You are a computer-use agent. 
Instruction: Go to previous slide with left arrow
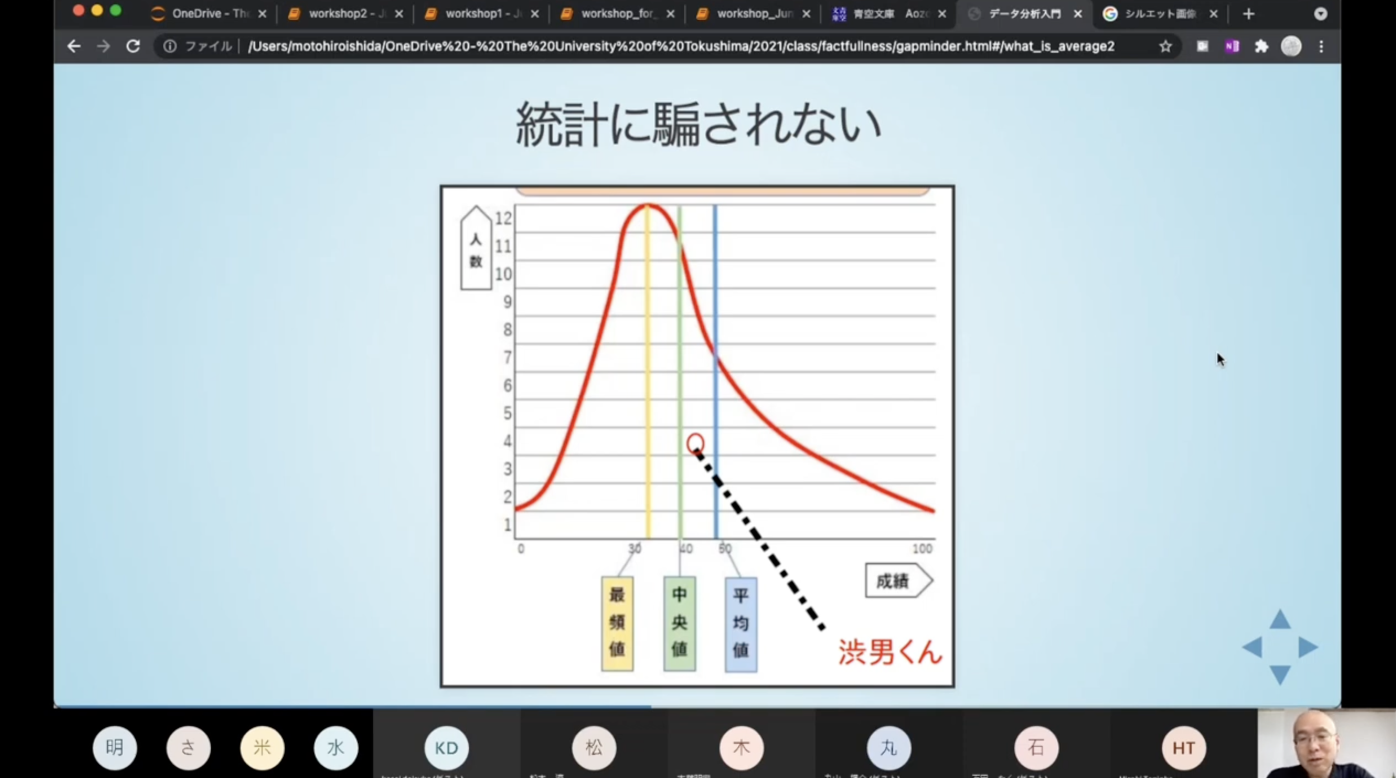[x=1252, y=647]
